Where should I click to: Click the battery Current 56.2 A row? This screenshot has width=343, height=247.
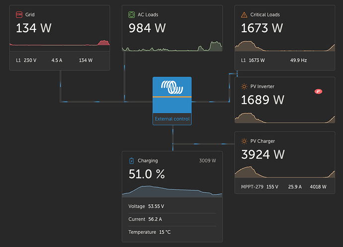pyautogui.click(x=172, y=219)
